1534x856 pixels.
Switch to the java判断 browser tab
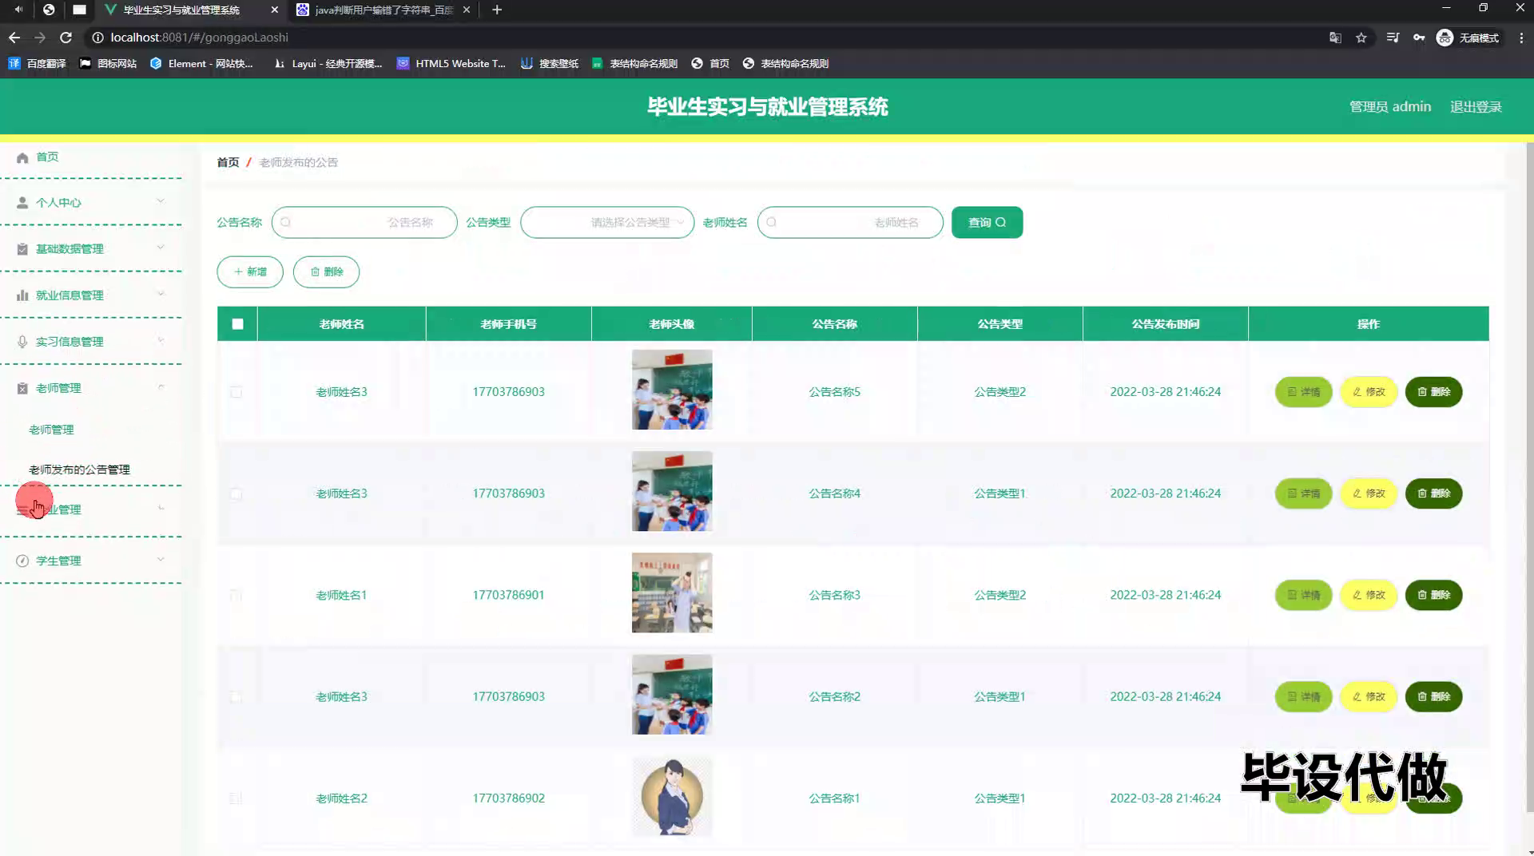point(384,10)
